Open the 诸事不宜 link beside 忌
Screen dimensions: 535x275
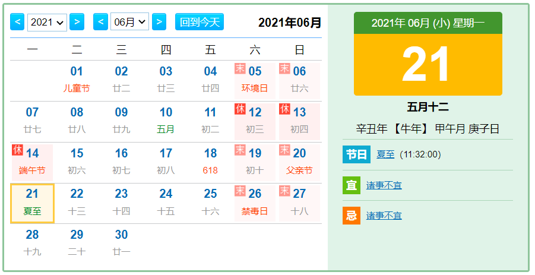click(384, 216)
